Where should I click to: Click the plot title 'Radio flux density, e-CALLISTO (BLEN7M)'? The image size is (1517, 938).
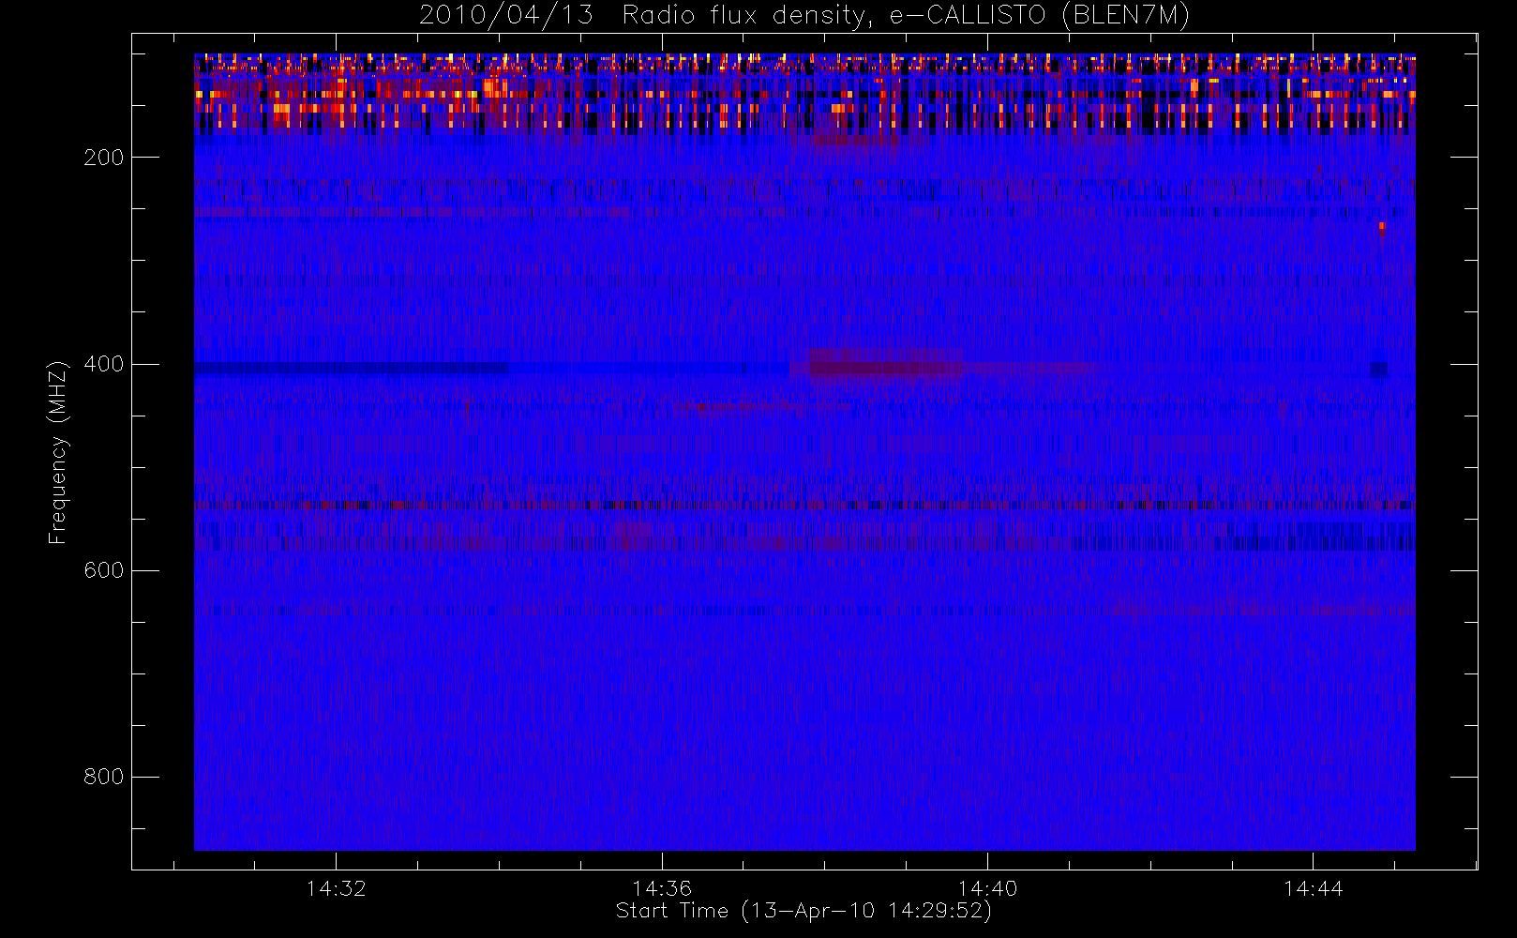(906, 16)
